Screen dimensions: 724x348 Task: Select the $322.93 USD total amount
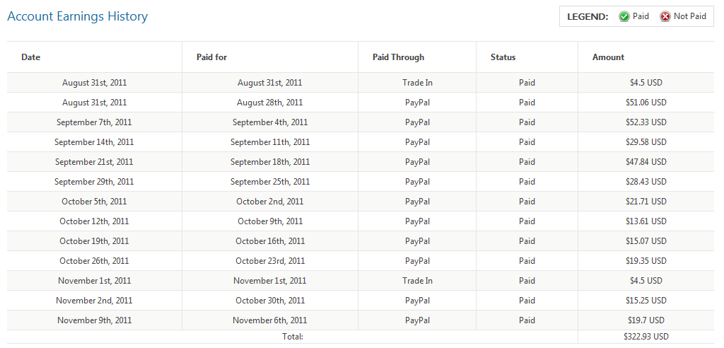tap(646, 337)
